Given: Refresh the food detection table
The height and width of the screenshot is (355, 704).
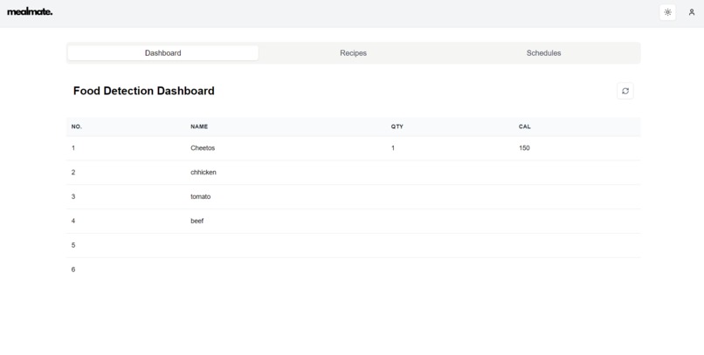Looking at the screenshot, I should [625, 91].
